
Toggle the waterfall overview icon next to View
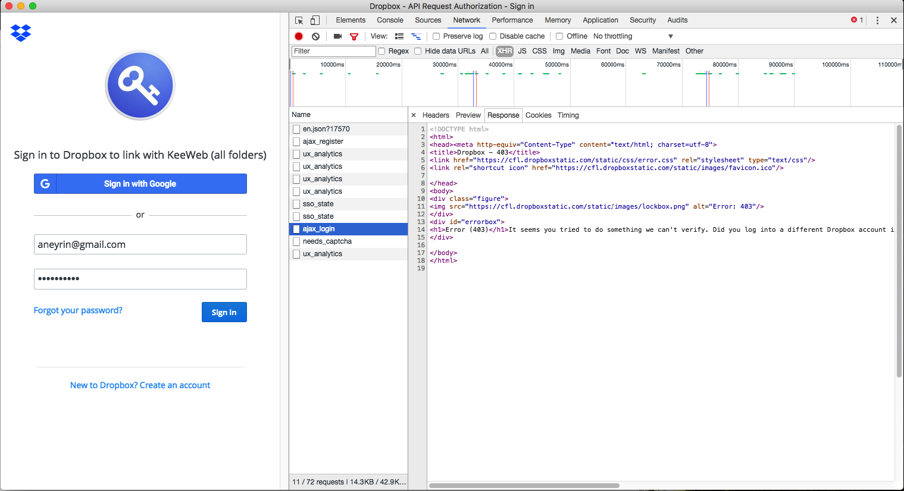(x=416, y=36)
